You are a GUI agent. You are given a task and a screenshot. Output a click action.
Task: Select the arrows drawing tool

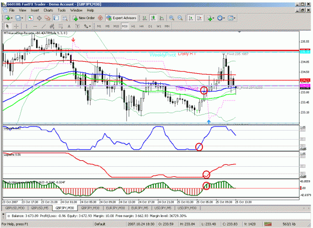pos(86,26)
